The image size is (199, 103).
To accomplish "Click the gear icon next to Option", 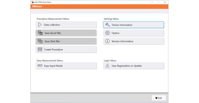I will [107, 33].
